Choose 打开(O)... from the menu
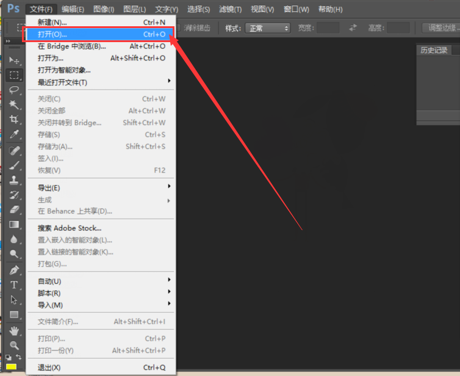This screenshot has width=460, height=376. pyautogui.click(x=101, y=34)
